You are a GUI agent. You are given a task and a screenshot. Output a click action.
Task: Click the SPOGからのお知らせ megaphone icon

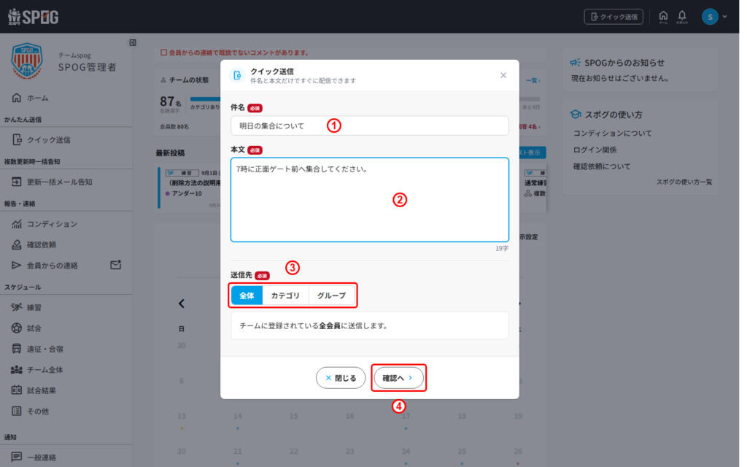(576, 63)
